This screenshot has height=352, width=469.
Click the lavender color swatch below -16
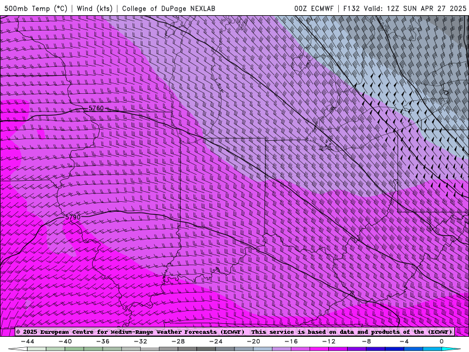tap(282, 349)
